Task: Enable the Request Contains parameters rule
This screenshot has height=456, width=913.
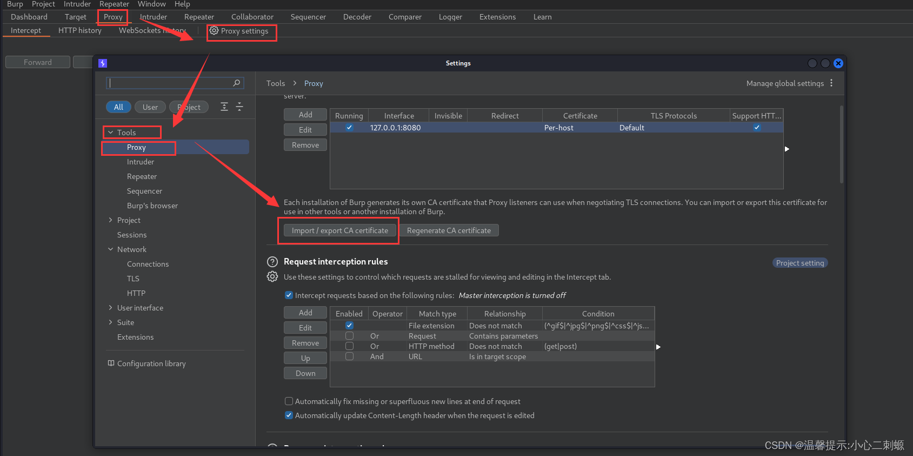Action: click(349, 336)
